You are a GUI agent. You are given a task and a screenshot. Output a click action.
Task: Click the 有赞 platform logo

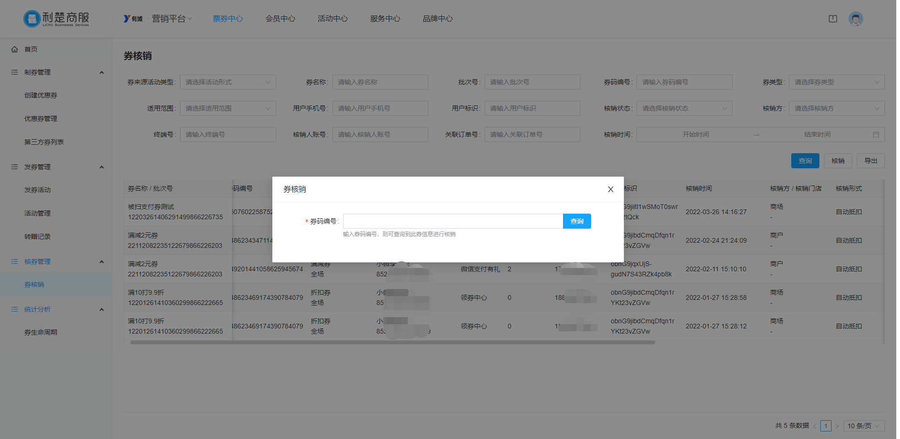coord(133,19)
